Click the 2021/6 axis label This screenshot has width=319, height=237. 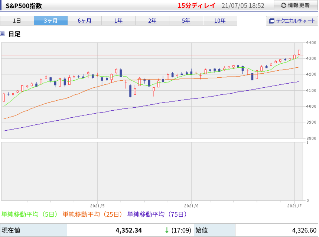point(191,206)
